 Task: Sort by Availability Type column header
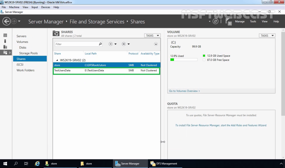pyautogui.click(x=150, y=53)
